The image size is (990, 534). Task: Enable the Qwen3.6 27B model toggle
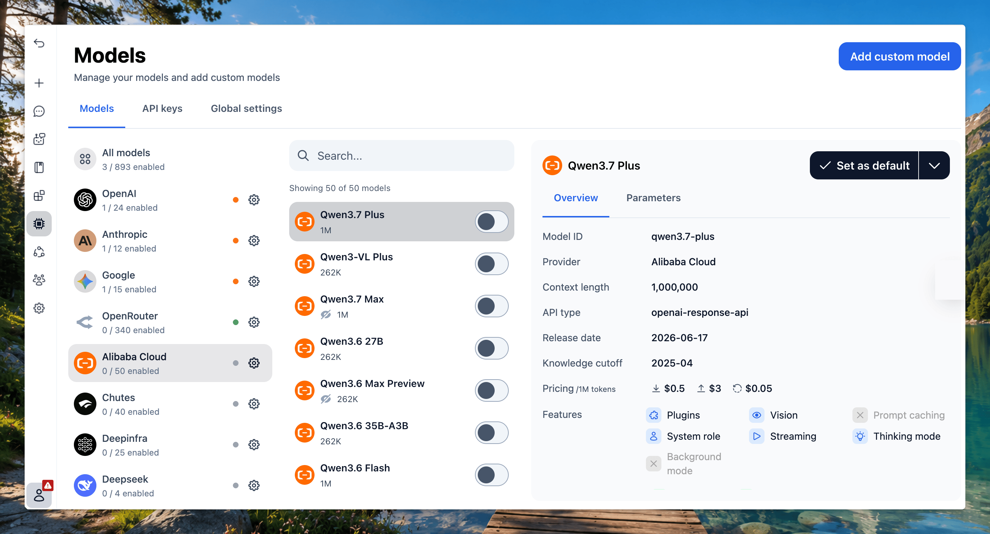point(491,349)
